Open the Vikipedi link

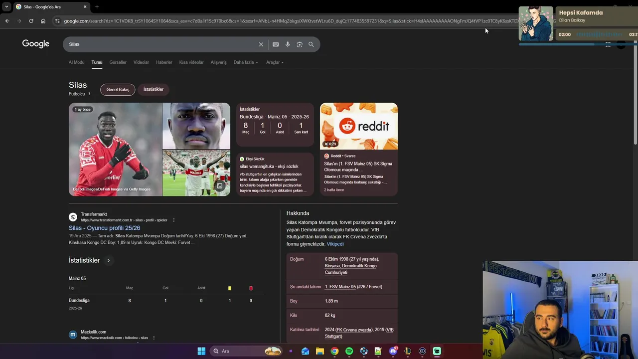coord(335,244)
